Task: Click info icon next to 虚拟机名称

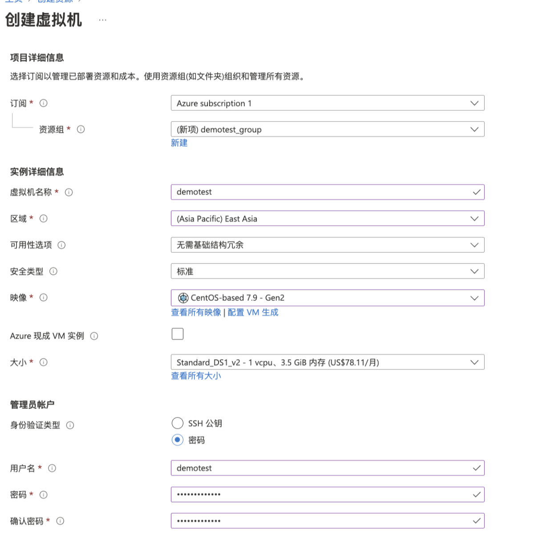Action: [x=69, y=192]
